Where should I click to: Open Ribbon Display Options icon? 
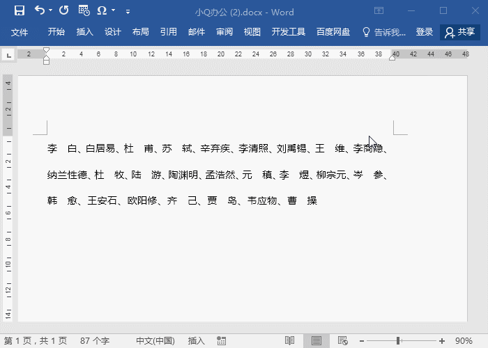coord(379,11)
